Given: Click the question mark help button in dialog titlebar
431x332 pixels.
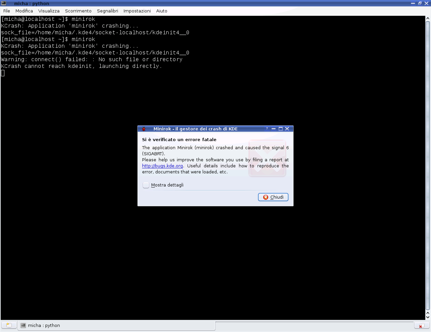Looking at the screenshot, I should (267, 129).
